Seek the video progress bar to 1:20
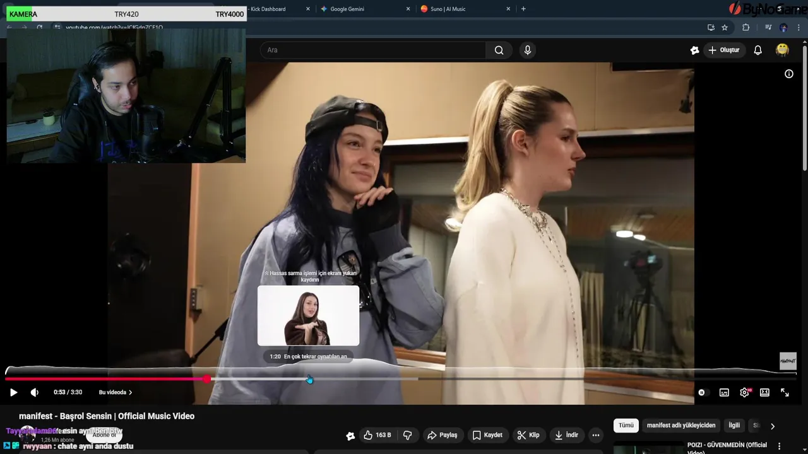Screen dimensions: 808x454 (309, 379)
